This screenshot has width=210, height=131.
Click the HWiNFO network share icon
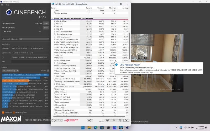coord(90,120)
